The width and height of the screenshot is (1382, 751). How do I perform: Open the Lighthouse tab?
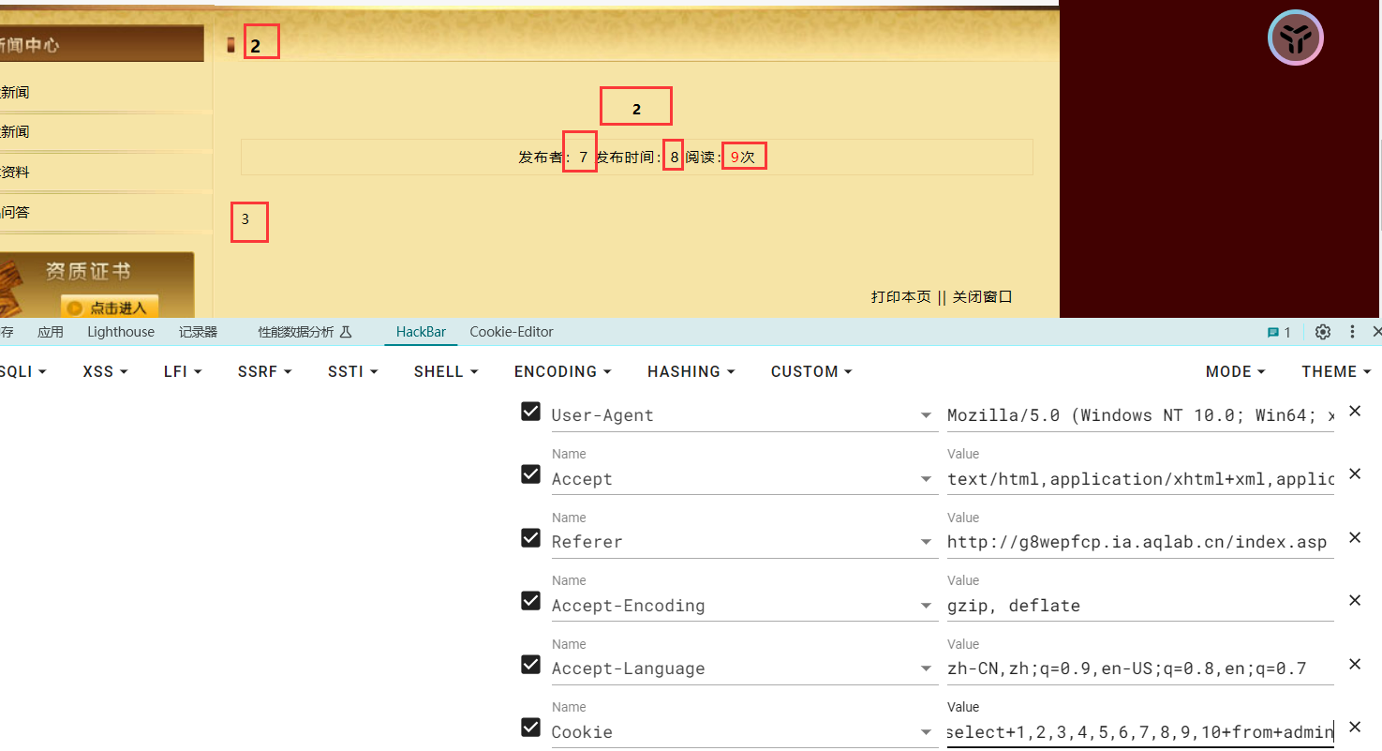121,332
